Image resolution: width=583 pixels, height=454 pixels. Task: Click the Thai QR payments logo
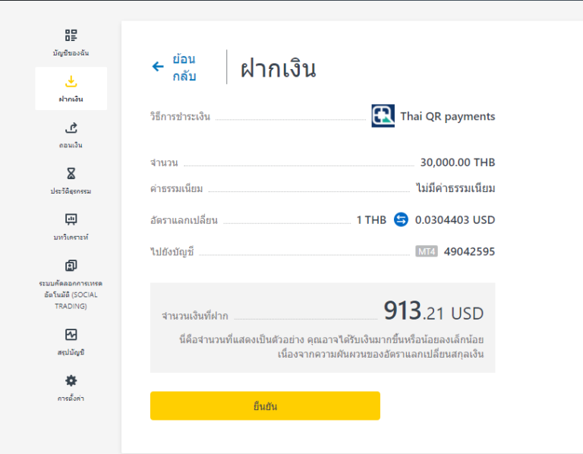tap(383, 116)
